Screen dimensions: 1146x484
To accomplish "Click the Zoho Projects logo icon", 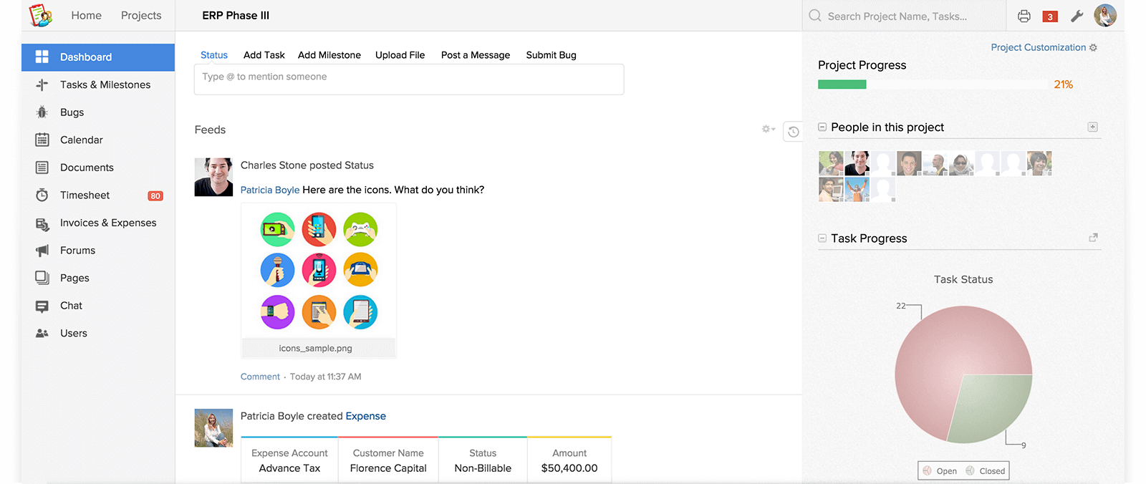I will [x=41, y=15].
